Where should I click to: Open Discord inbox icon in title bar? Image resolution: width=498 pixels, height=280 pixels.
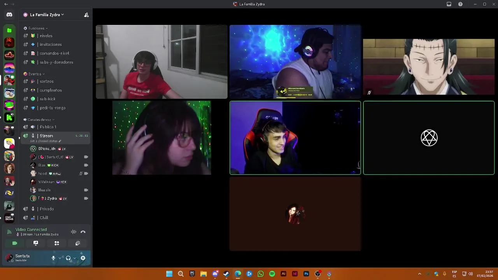[x=449, y=4]
